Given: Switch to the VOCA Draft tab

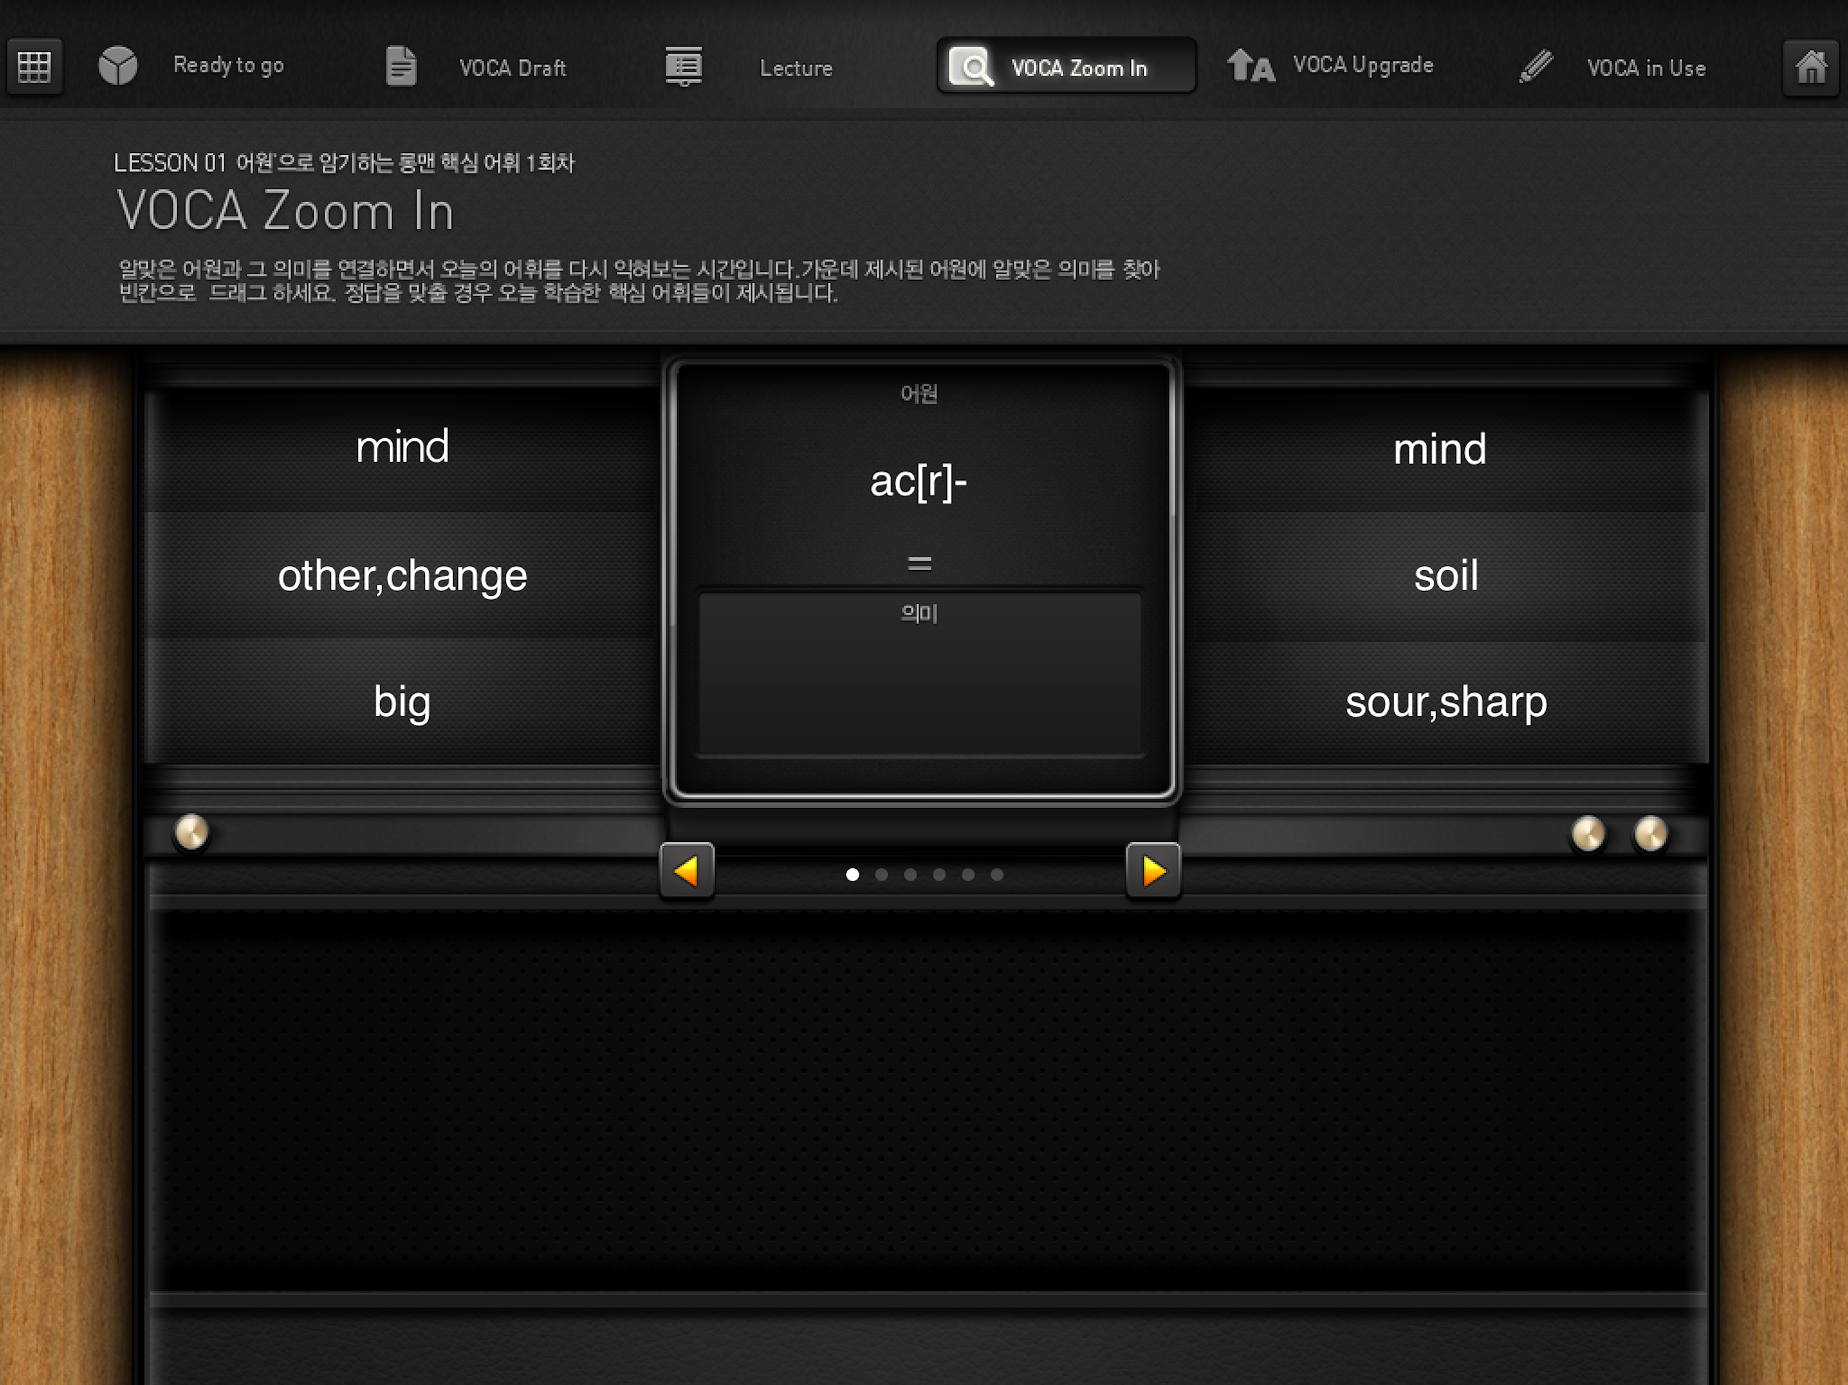Looking at the screenshot, I should tap(512, 68).
